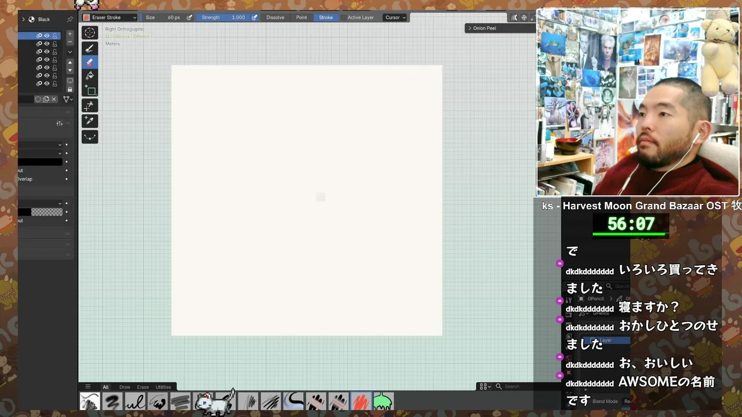Click the strength pen pressure icon
Viewport: 742px width, 417px height.
tap(254, 17)
